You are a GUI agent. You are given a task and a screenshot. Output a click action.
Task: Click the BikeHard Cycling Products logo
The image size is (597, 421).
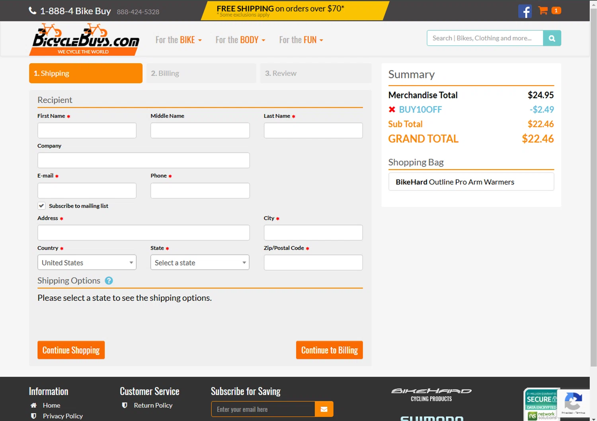(431, 395)
